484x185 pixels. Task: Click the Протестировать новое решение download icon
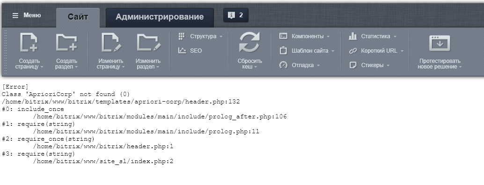click(440, 43)
